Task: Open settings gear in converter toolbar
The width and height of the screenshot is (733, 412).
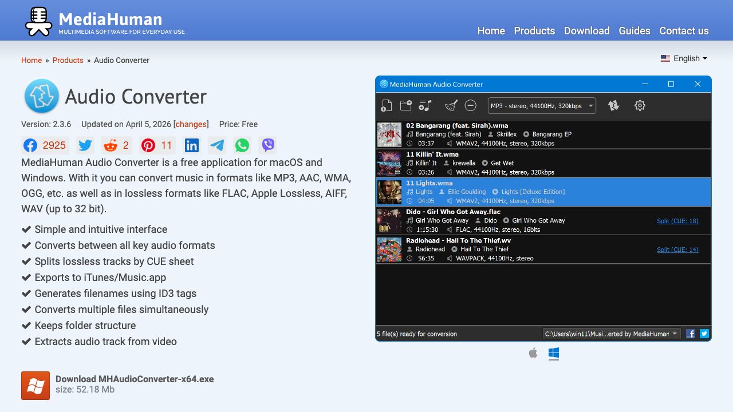Action: [x=640, y=105]
